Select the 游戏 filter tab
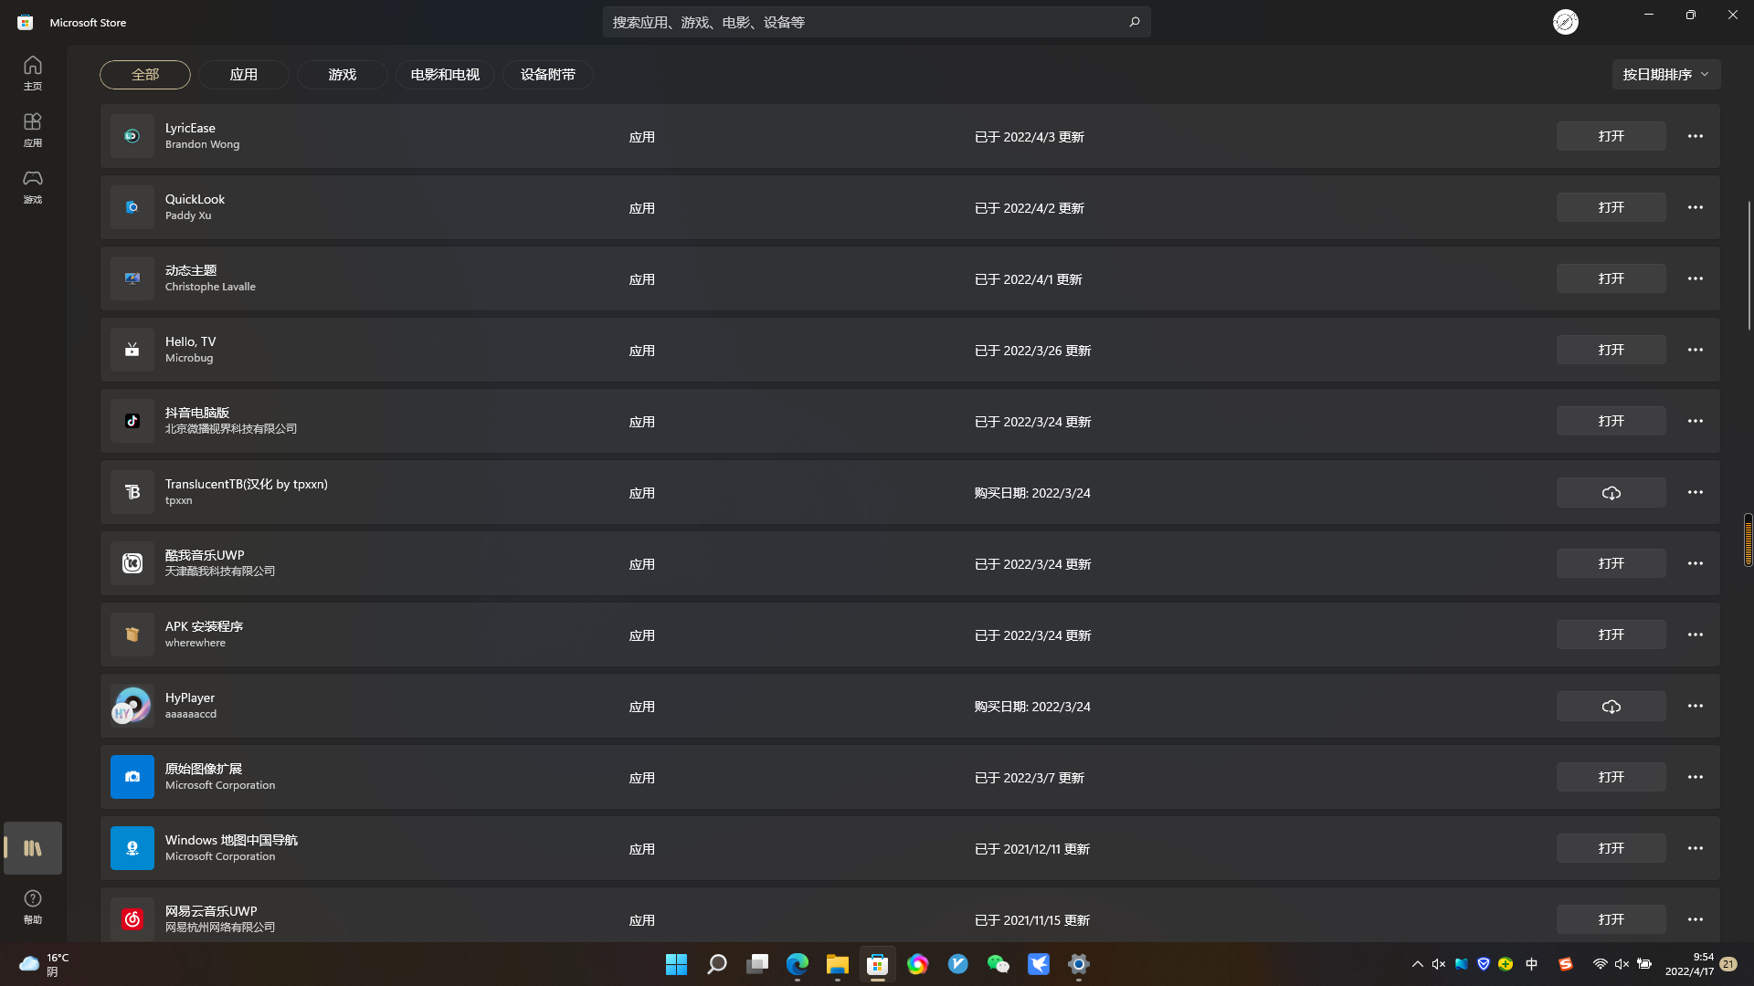 click(x=342, y=75)
